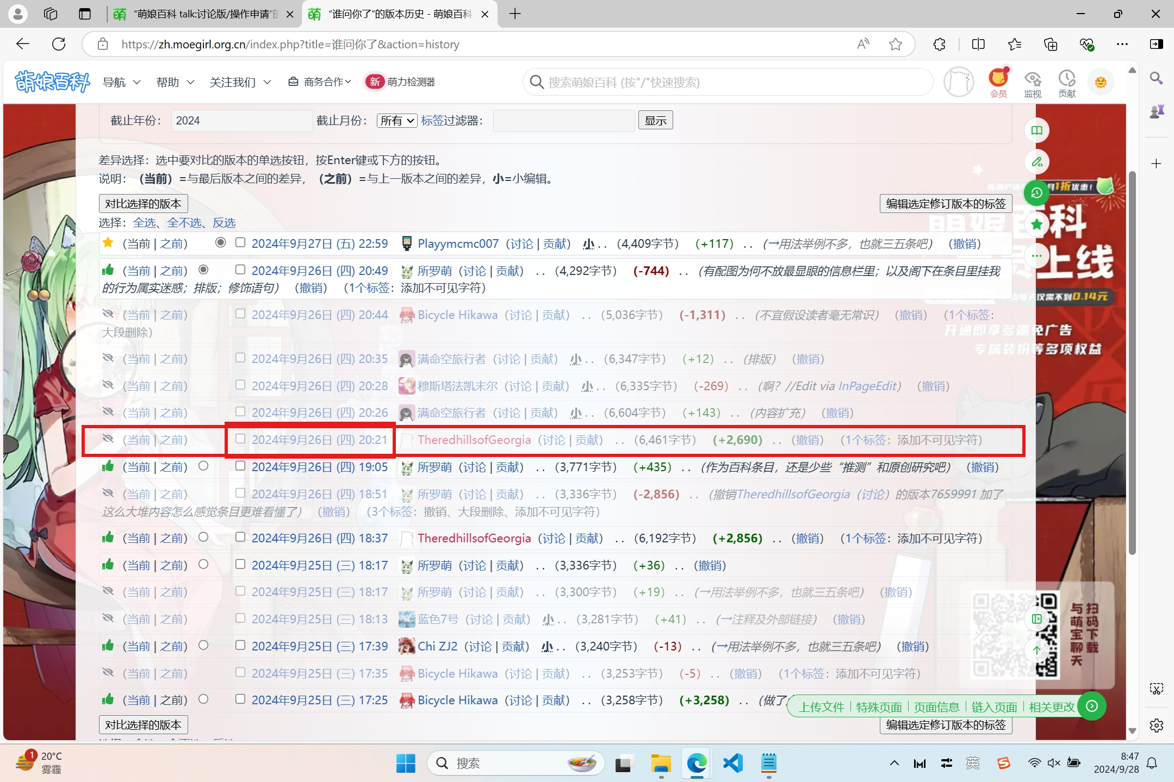Click the 监视 watchlist eye icon

[1032, 79]
